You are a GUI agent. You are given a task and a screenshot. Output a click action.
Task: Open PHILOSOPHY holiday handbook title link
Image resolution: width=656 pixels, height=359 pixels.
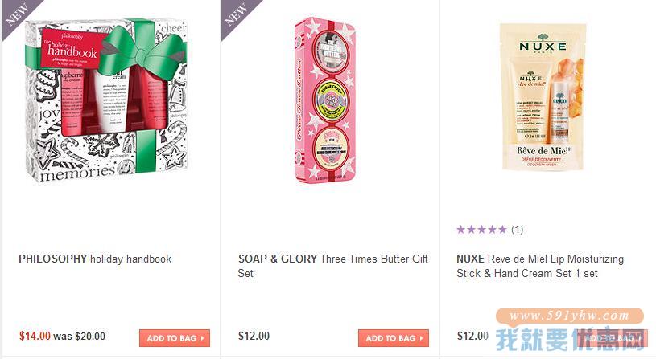tap(95, 259)
